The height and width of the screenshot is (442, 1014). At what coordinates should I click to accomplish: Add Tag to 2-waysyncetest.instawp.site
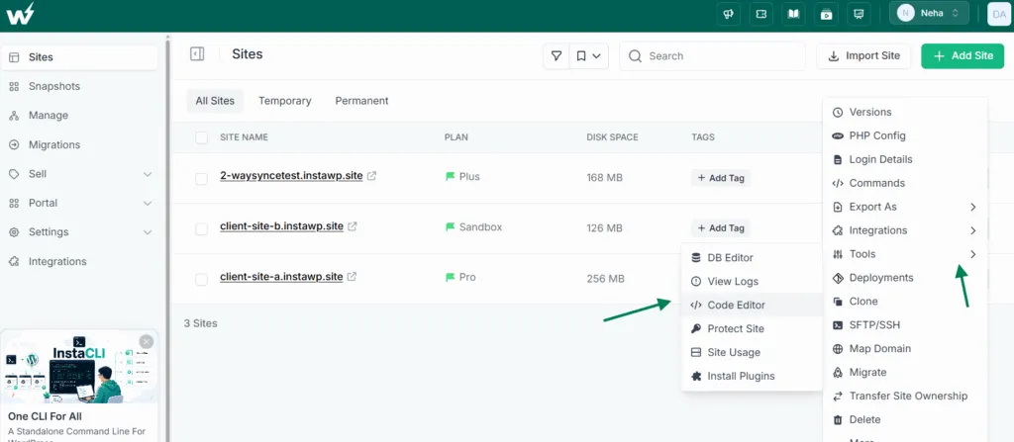(x=721, y=178)
